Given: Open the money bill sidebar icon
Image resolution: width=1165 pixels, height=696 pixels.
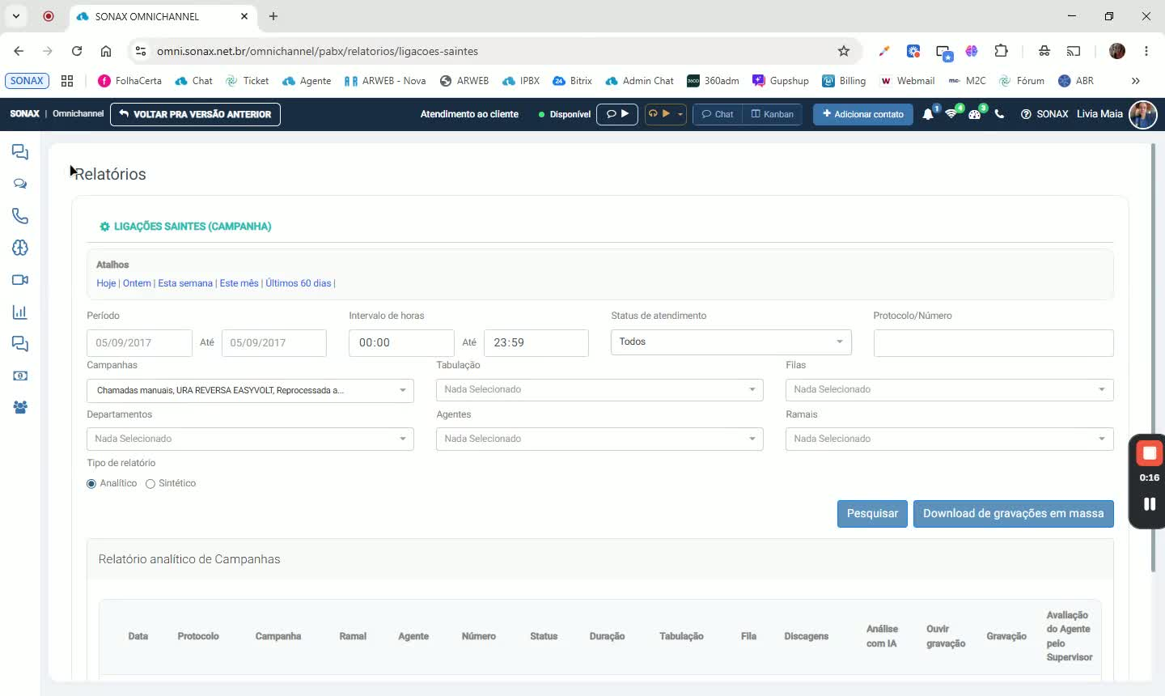Looking at the screenshot, I should [x=20, y=376].
